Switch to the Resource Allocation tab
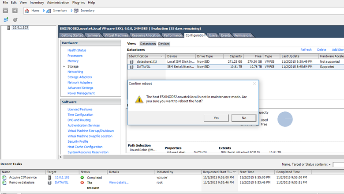The height and width of the screenshot is (194, 344). (x=146, y=35)
